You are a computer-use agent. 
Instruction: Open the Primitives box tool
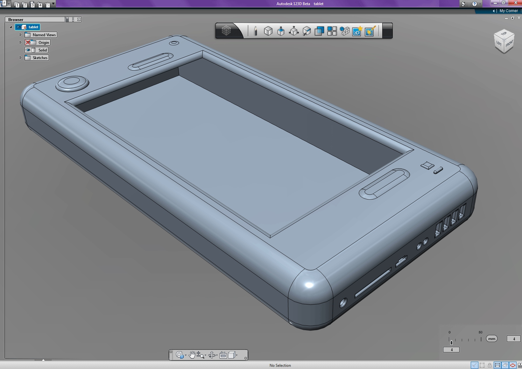click(268, 31)
